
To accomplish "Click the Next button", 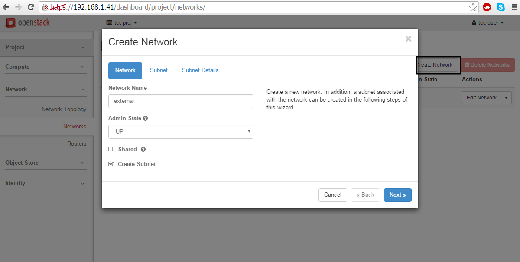I will click(x=398, y=195).
